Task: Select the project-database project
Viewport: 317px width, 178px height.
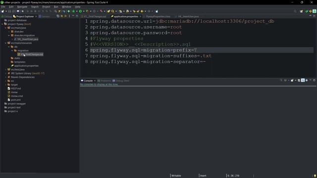Action: click(17, 20)
